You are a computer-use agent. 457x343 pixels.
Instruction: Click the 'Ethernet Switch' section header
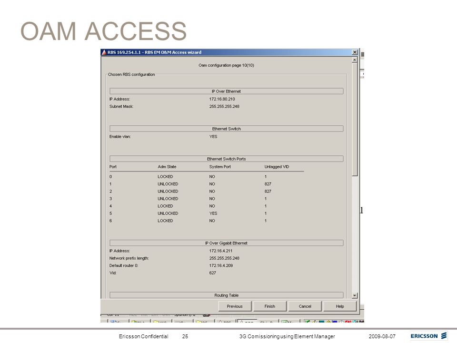point(227,129)
